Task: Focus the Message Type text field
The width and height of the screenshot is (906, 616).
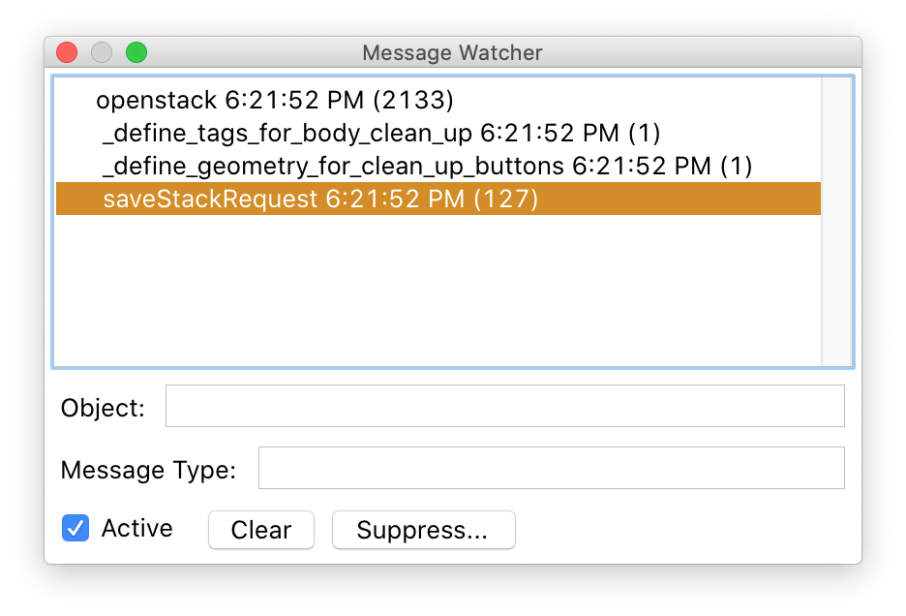Action: 551,468
